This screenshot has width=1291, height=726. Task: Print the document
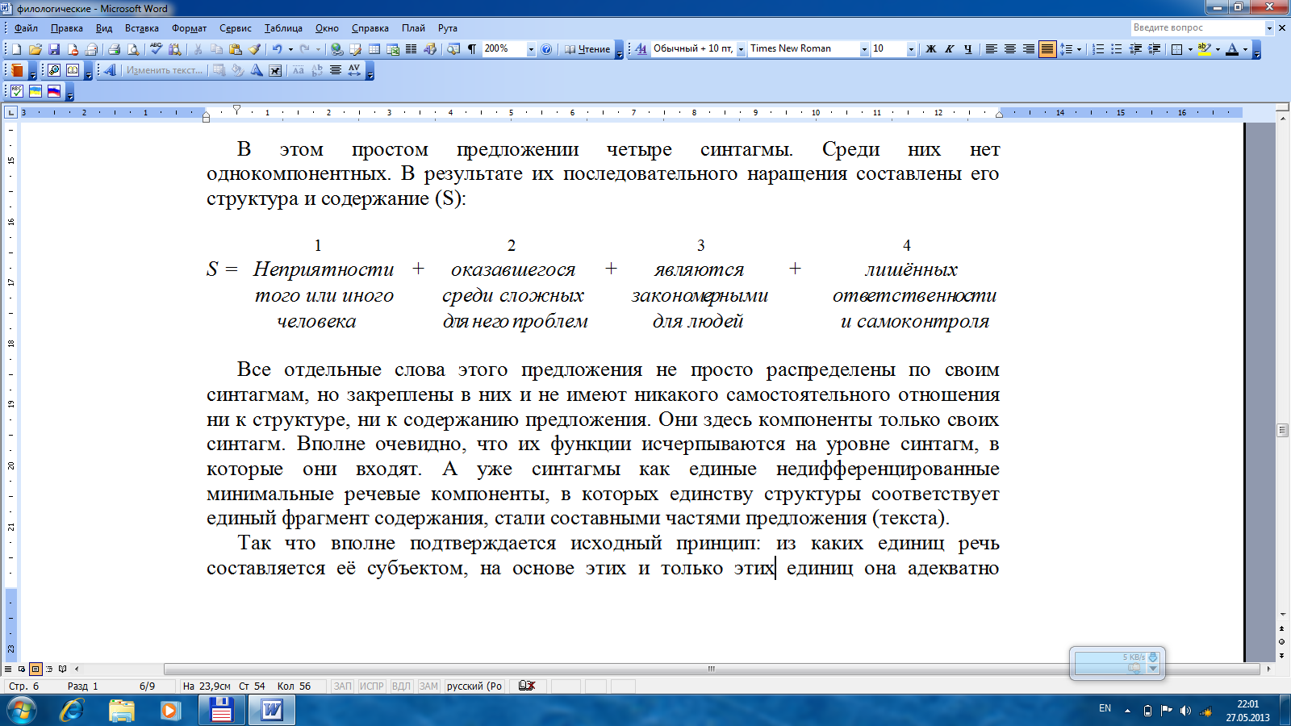114,49
